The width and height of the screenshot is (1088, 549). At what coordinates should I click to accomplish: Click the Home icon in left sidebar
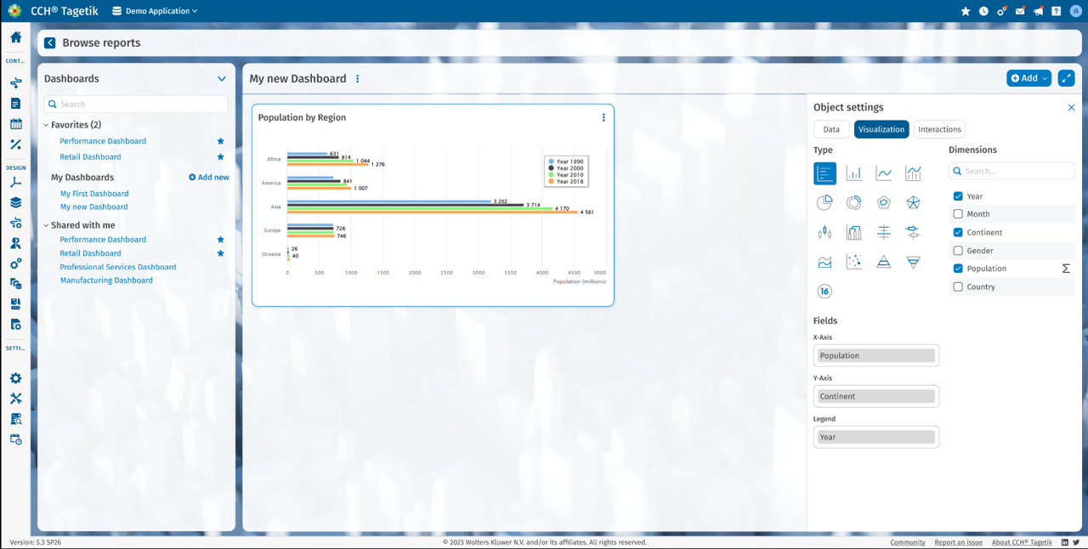[15, 37]
